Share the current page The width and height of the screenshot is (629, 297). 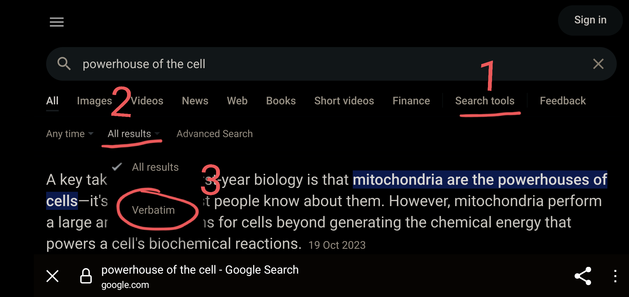[x=583, y=276]
